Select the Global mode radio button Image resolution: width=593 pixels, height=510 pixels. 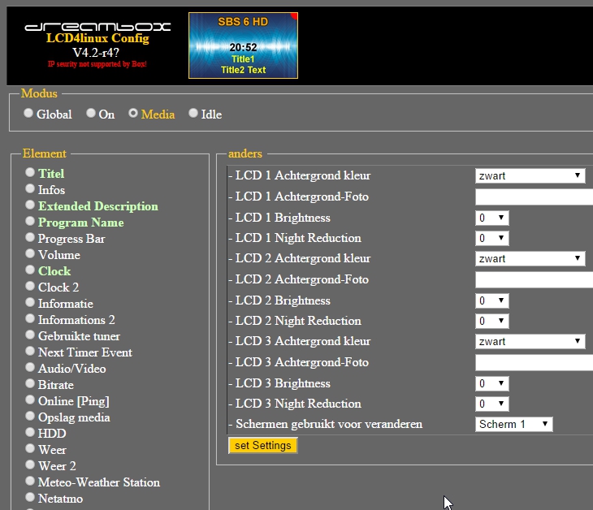coord(28,113)
